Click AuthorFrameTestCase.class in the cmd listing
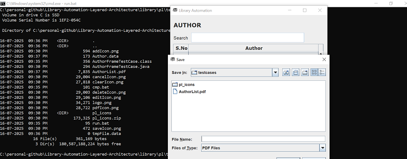The width and height of the screenshot is (407, 159). [122, 61]
